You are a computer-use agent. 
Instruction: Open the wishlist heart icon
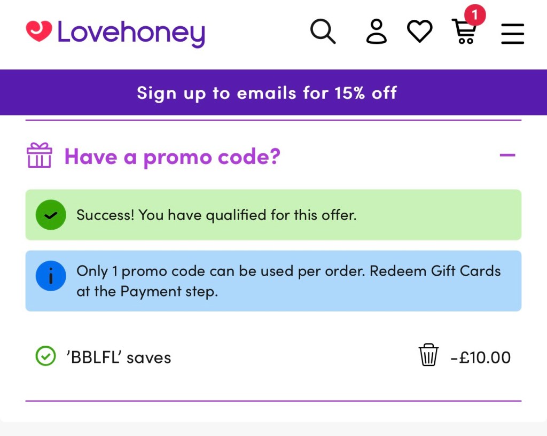point(420,30)
